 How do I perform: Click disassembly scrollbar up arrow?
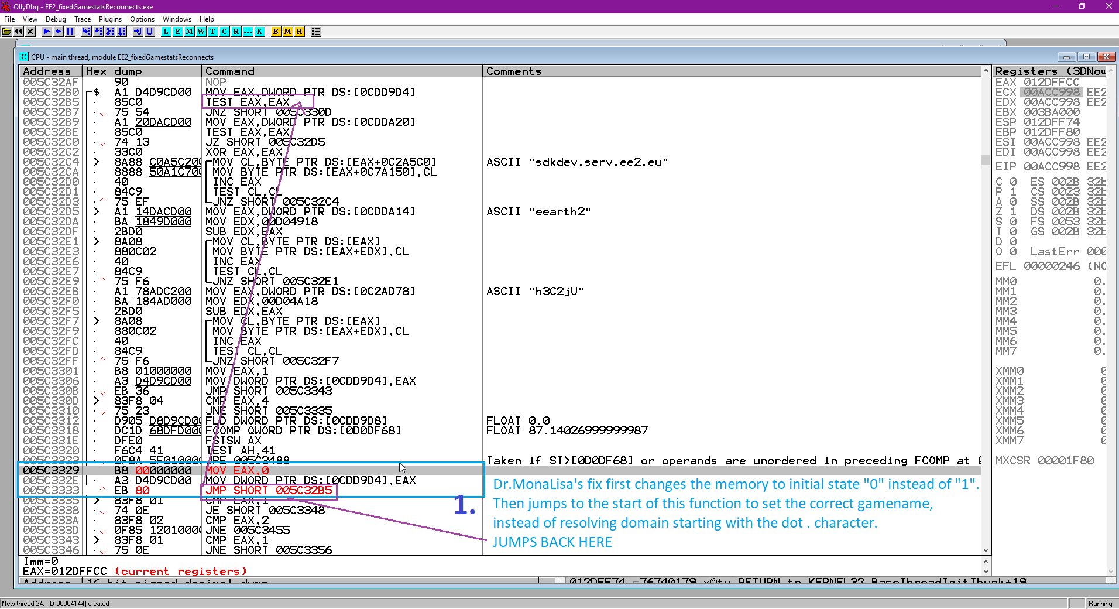point(986,71)
